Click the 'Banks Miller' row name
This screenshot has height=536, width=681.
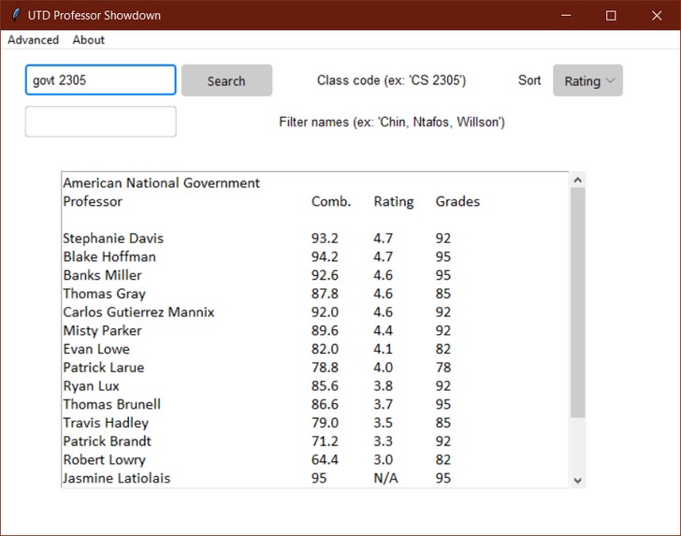[103, 275]
